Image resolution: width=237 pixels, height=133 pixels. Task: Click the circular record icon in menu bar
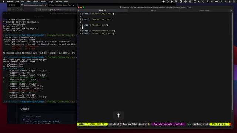163,1
